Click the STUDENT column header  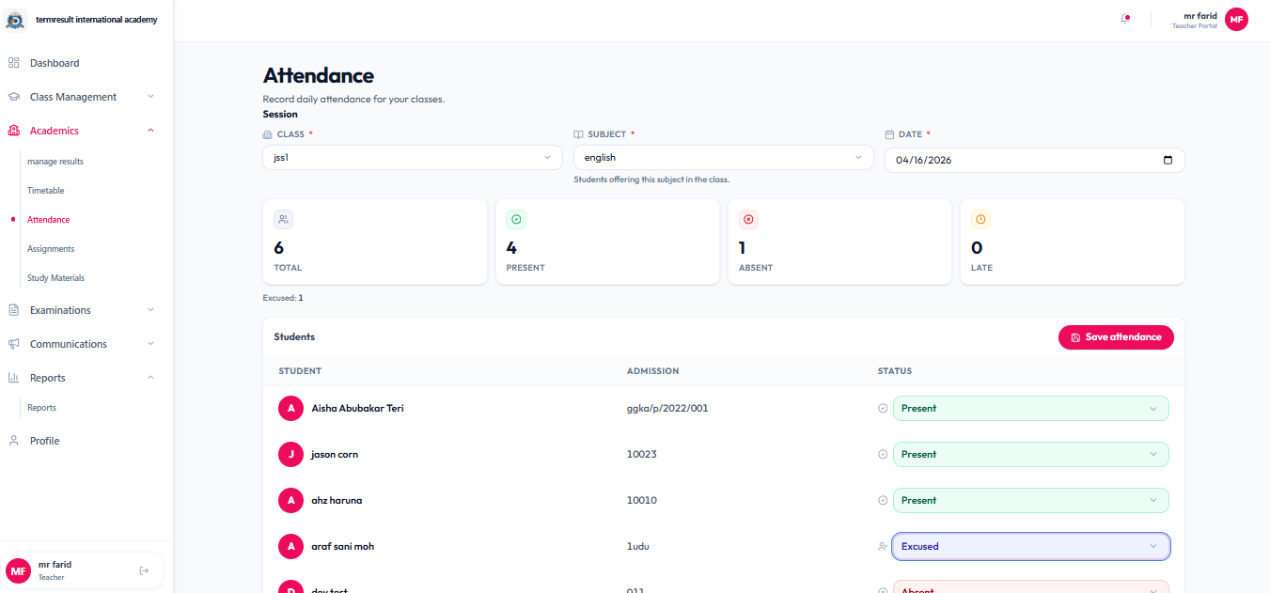[x=300, y=371]
